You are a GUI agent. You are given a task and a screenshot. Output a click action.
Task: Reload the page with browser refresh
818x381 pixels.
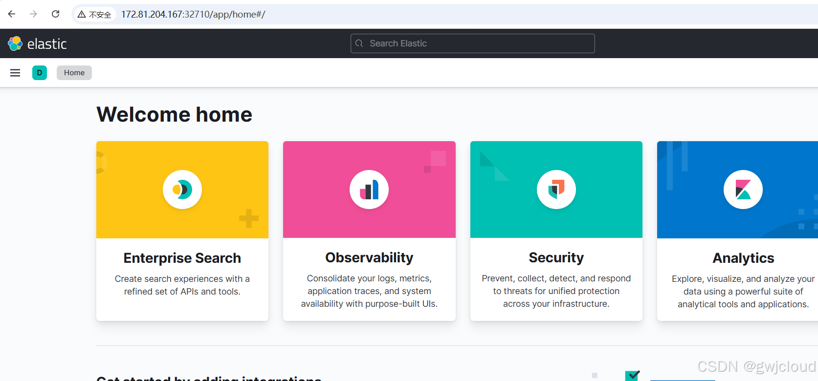point(56,14)
